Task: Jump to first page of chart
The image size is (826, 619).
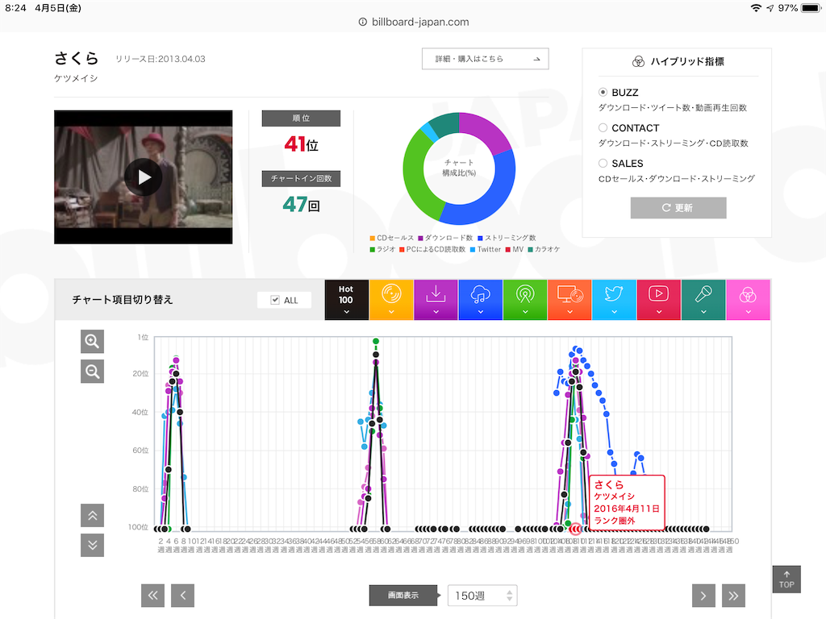Action: 152,596
